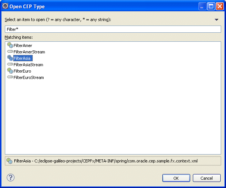Screen dimensions: 226x188
Task: Click the FilterAsia processor gear icon
Action: pos(10,58)
